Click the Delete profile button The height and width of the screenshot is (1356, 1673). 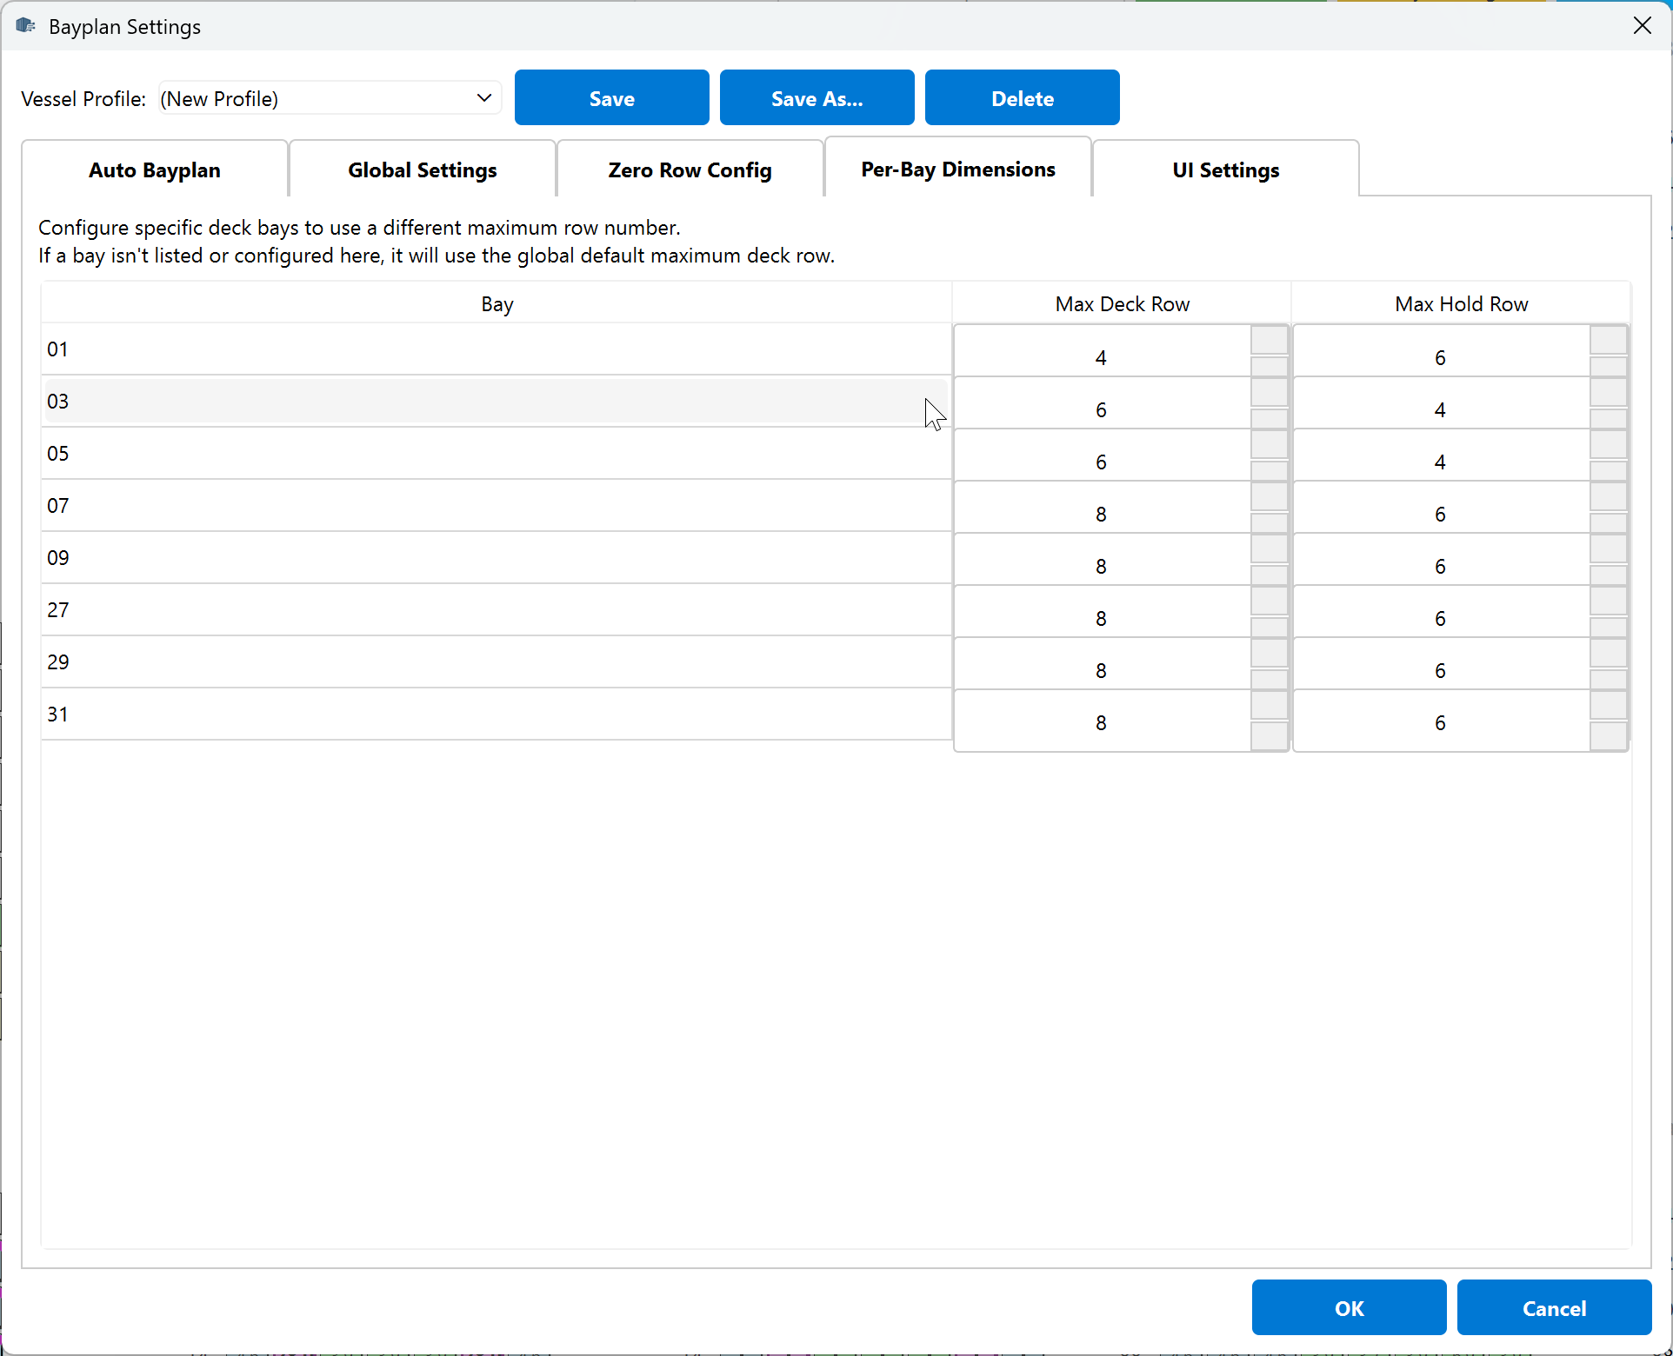click(1022, 98)
